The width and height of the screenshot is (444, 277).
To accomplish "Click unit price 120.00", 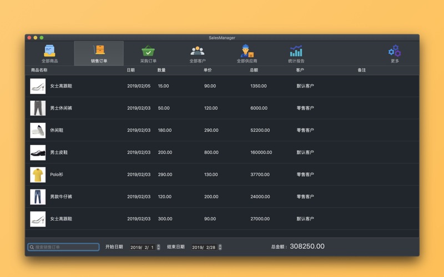I will [x=211, y=108].
